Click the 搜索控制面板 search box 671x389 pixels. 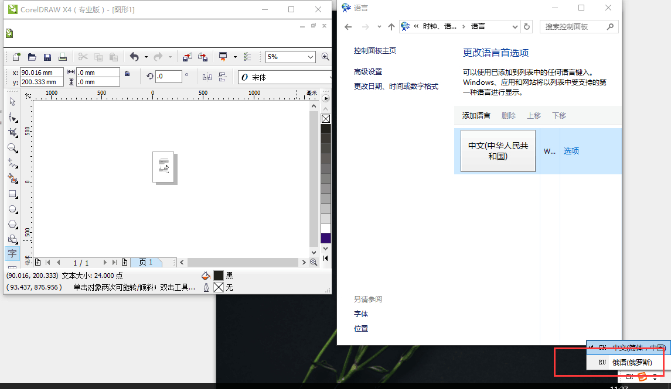[x=579, y=26]
